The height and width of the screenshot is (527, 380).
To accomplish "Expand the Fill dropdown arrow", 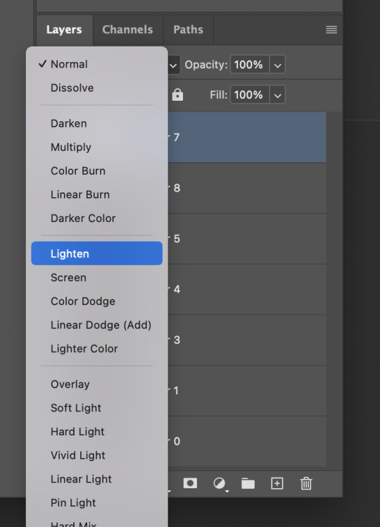I will pos(278,95).
